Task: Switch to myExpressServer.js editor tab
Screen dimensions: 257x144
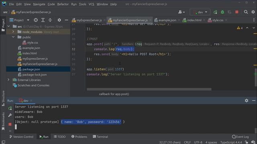Action: pyautogui.click(x=87, y=20)
